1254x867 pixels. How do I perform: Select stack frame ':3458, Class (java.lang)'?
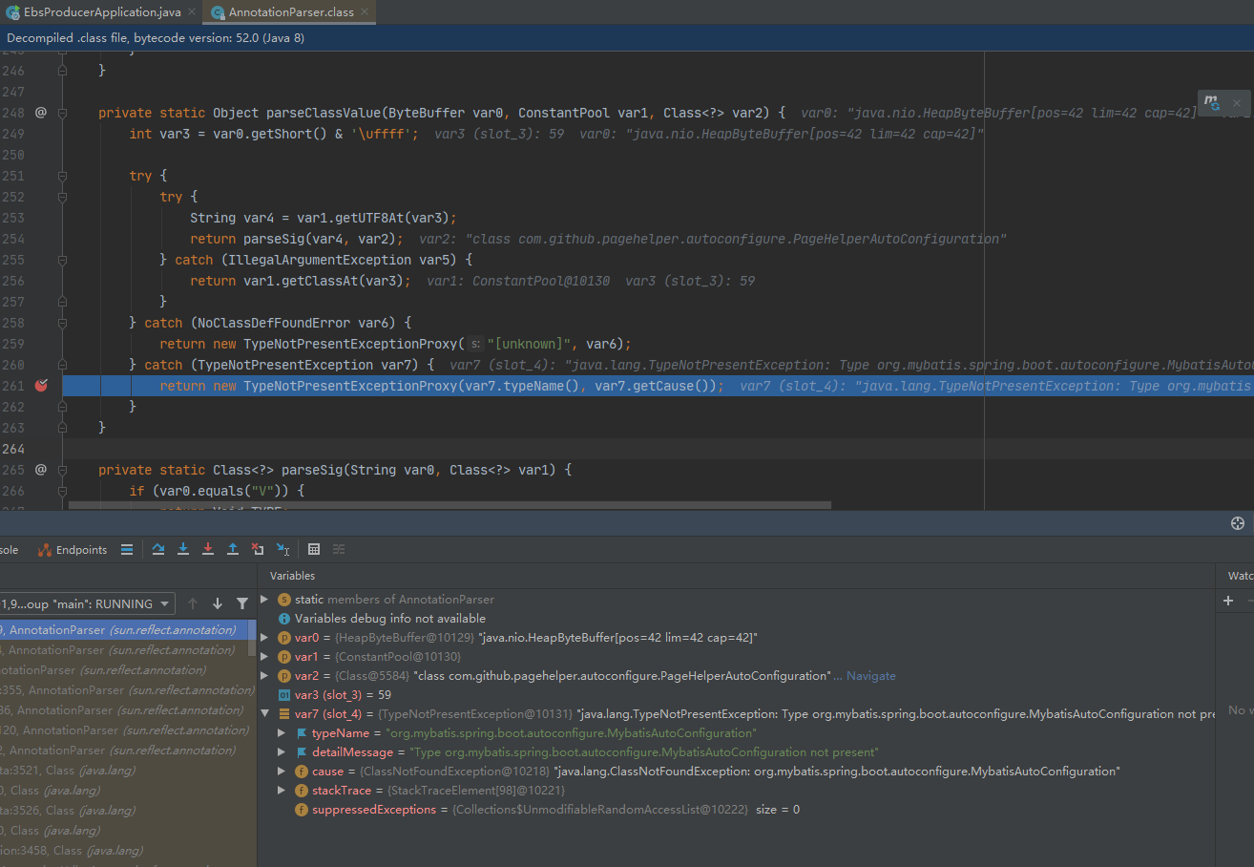(x=123, y=851)
